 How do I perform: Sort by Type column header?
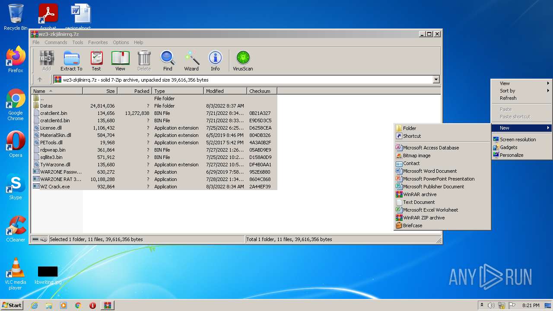[178, 91]
